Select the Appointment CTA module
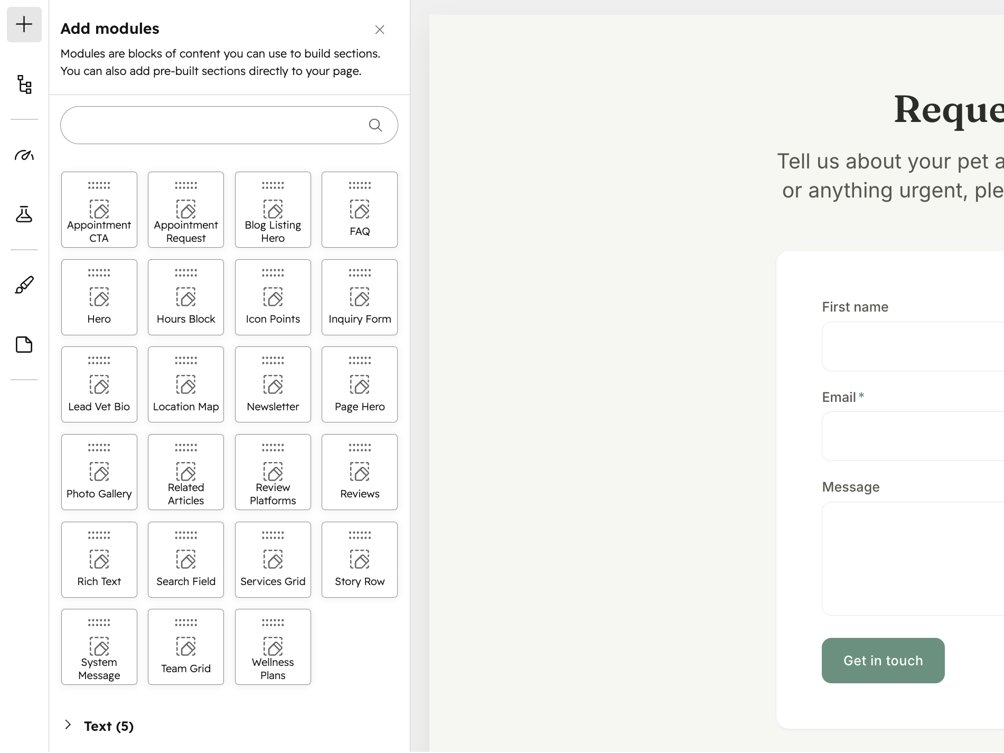This screenshot has width=1004, height=753. click(x=99, y=210)
